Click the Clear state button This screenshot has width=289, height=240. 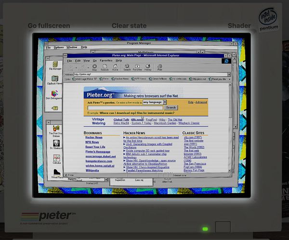(x=129, y=26)
